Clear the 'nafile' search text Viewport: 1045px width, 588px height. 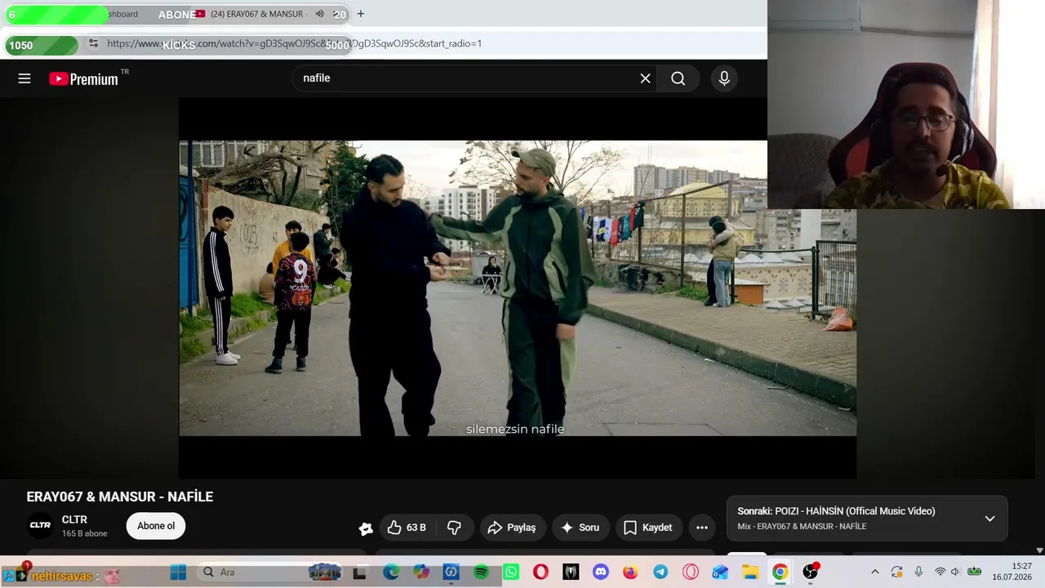pos(645,78)
